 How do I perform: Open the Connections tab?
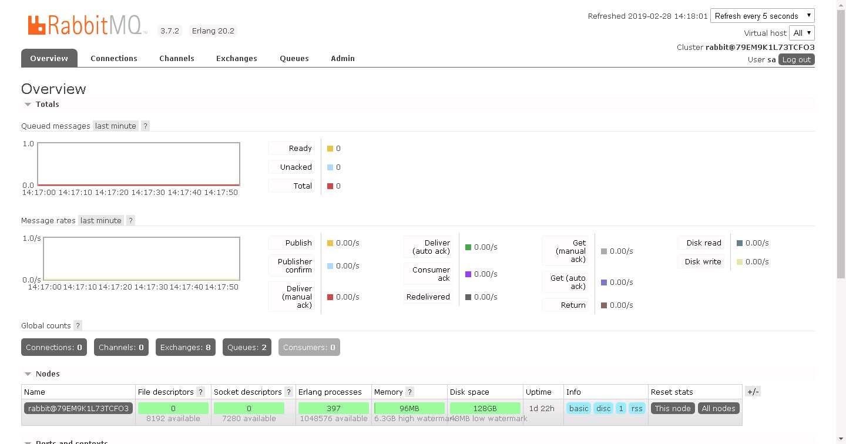click(x=114, y=58)
